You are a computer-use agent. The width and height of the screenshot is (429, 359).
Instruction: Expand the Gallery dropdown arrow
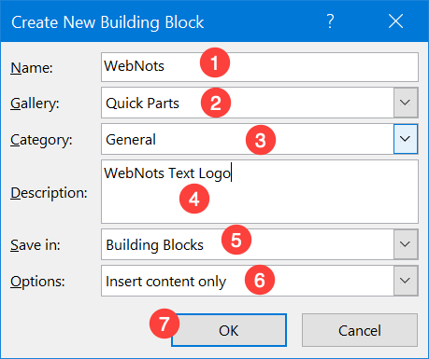point(406,103)
